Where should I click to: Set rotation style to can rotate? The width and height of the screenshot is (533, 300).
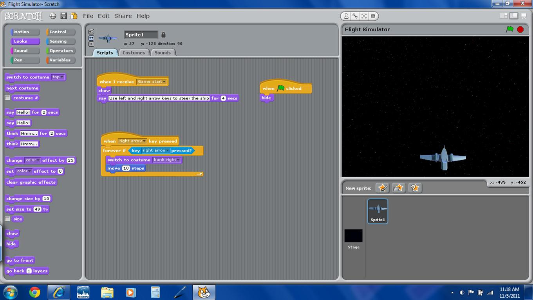tap(91, 32)
